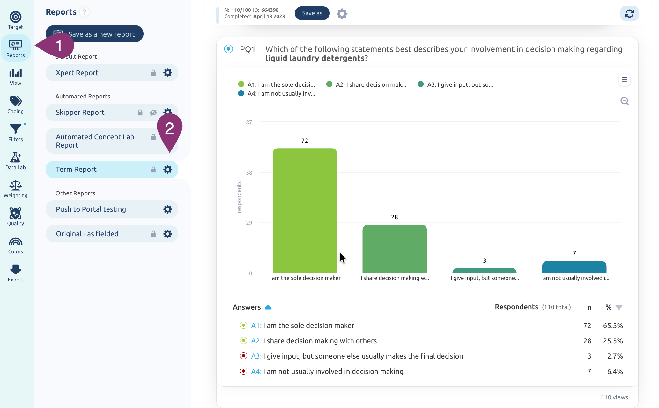The height and width of the screenshot is (408, 659).
Task: Open the Skipper Report
Action: [112, 112]
